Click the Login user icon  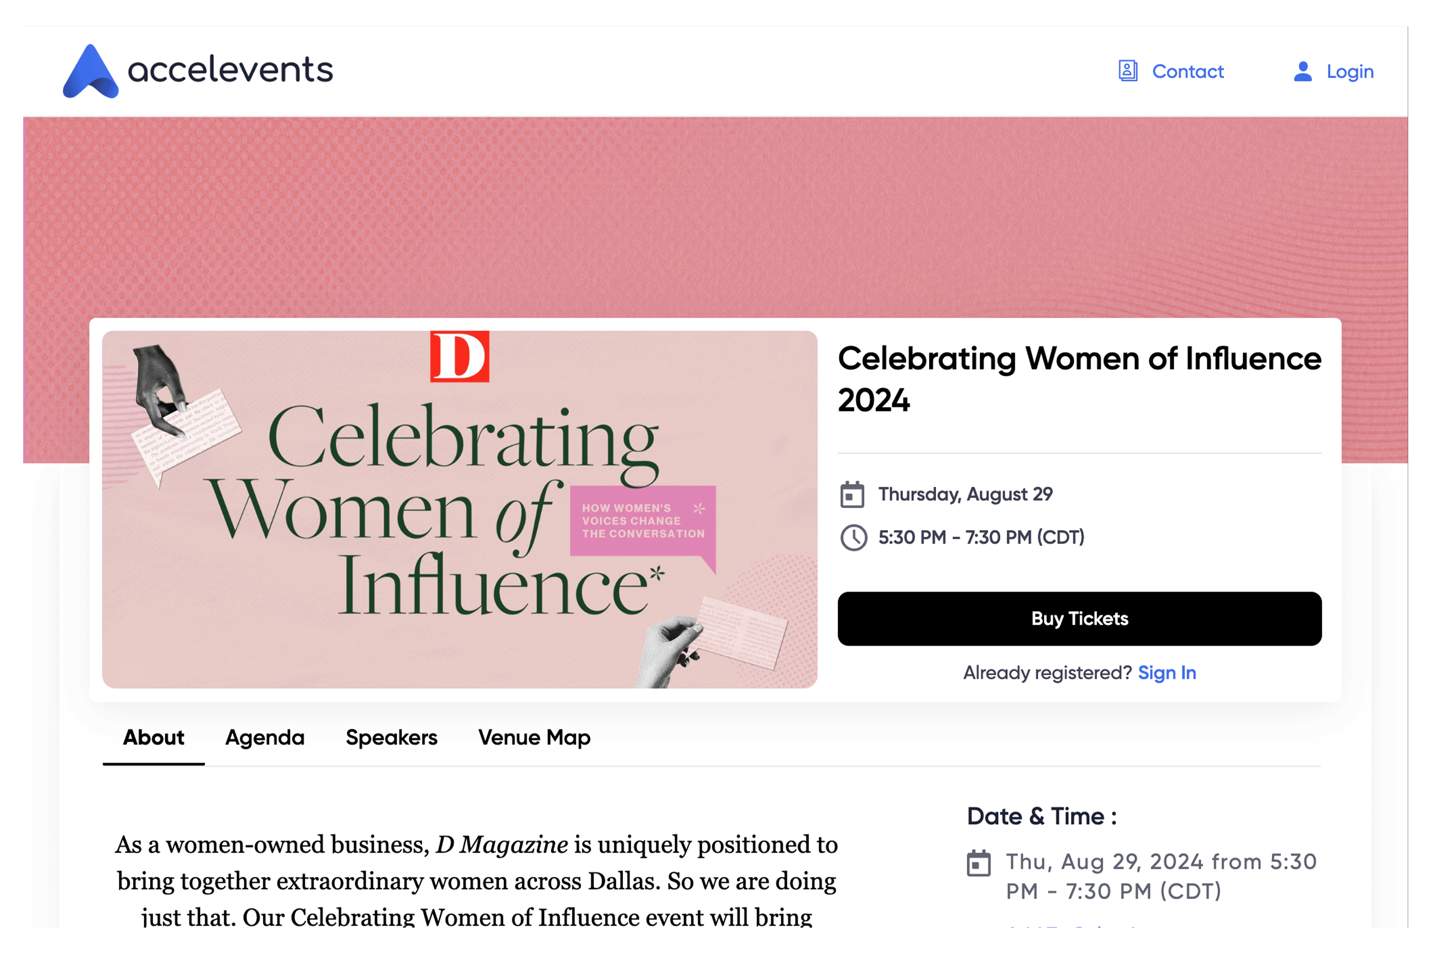click(x=1302, y=71)
